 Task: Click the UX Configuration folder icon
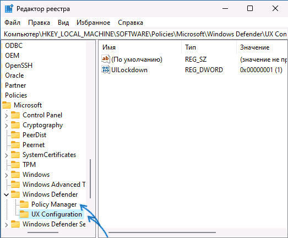pyautogui.click(x=24, y=214)
